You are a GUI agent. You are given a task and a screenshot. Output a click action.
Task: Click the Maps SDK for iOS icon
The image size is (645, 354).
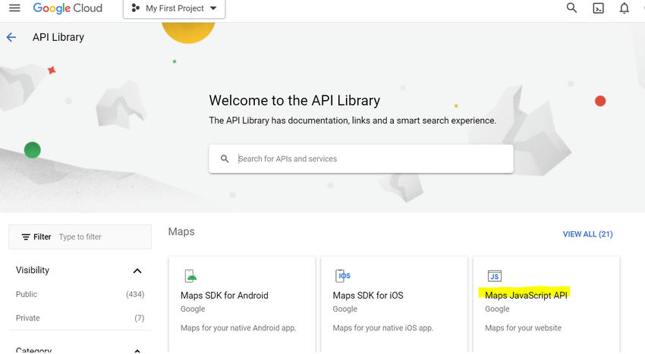coord(343,276)
